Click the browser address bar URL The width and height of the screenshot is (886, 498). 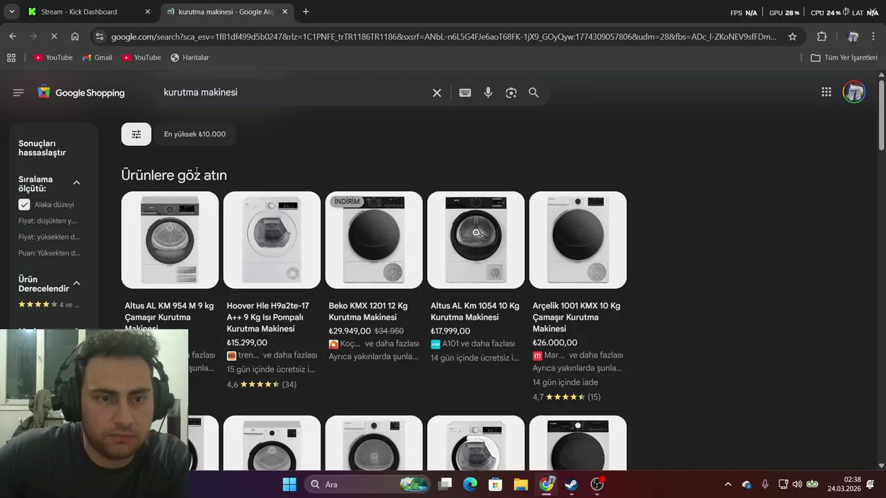click(443, 37)
